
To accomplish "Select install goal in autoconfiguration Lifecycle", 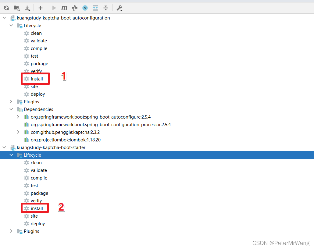I will (37, 79).
